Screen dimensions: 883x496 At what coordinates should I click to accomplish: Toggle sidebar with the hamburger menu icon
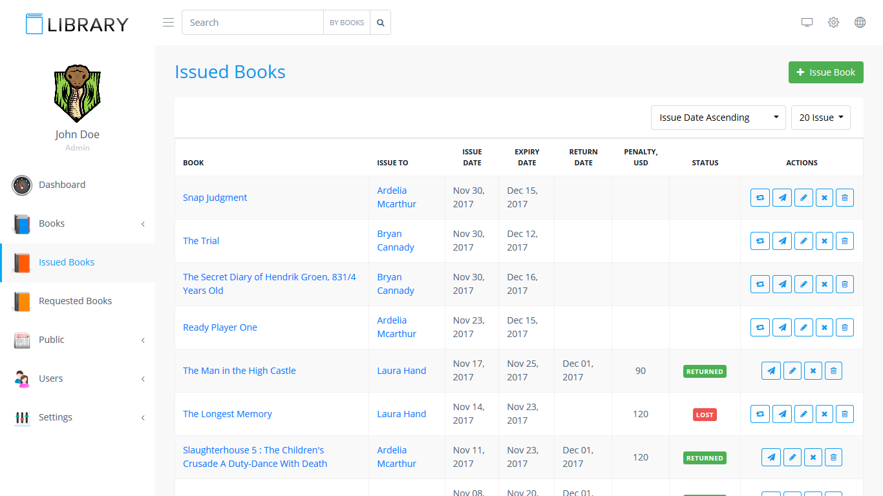[168, 23]
